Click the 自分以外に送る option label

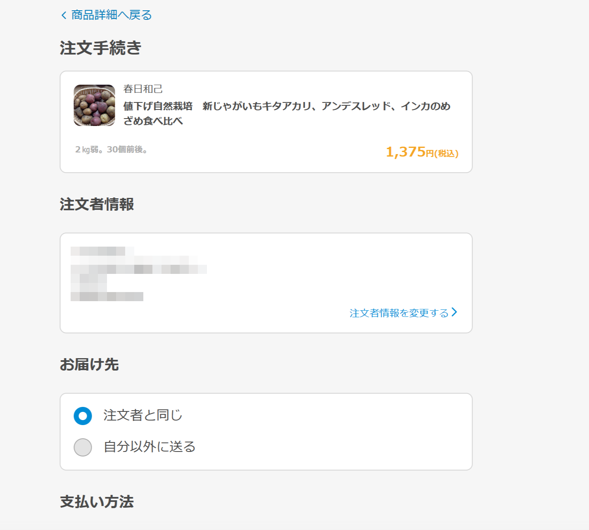point(150,447)
